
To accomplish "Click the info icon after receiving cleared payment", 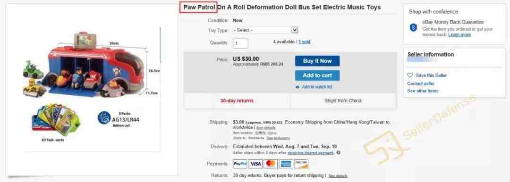I will (339, 152).
